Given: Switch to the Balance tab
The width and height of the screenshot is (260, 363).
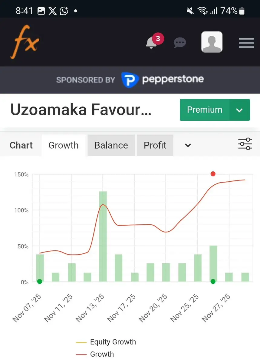Looking at the screenshot, I should pyautogui.click(x=111, y=145).
